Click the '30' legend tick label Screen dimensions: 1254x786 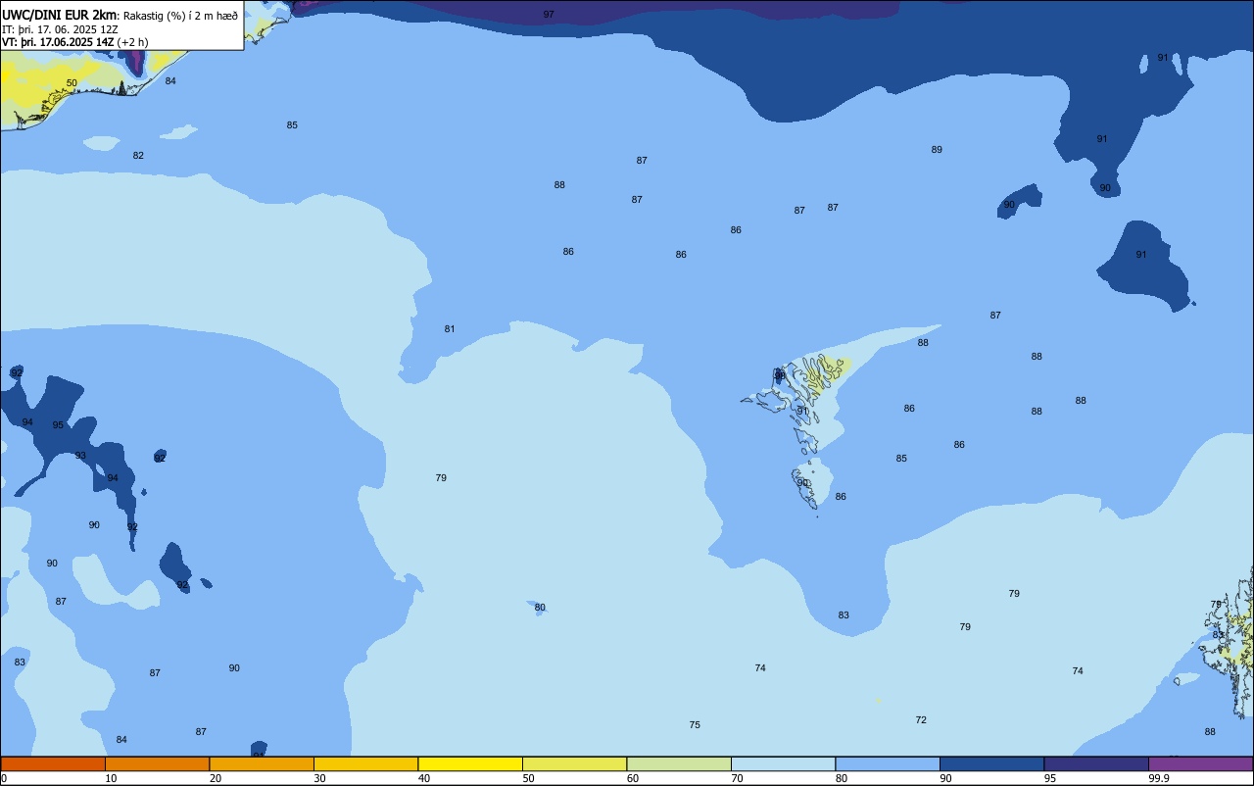(x=319, y=778)
